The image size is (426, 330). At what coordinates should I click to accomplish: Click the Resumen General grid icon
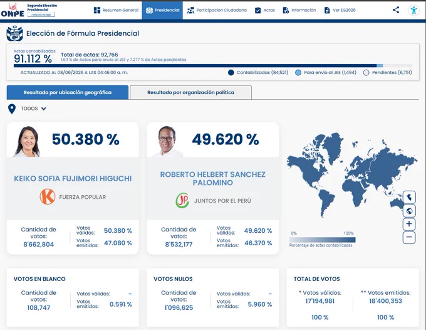pyautogui.click(x=97, y=10)
